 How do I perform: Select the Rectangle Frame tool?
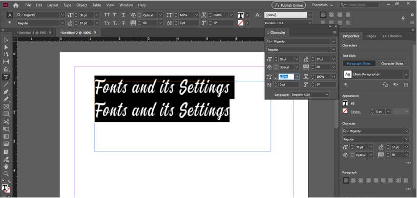(x=6, y=106)
